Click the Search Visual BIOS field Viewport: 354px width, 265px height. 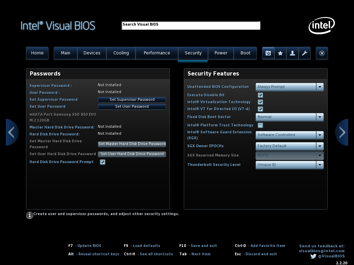[x=191, y=26]
